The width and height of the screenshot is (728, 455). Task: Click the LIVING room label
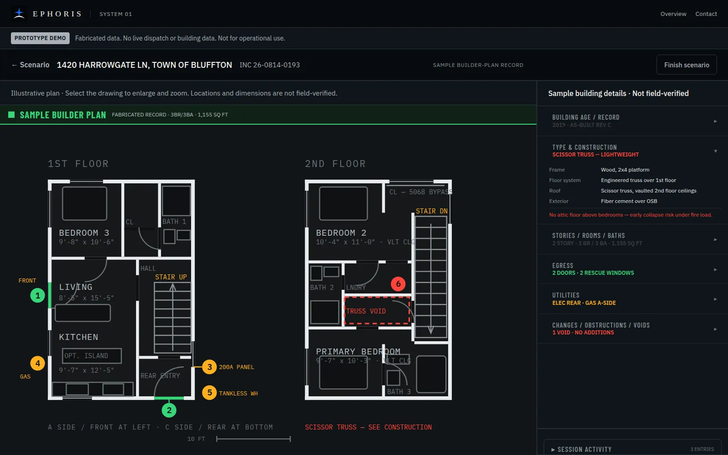[76, 287]
